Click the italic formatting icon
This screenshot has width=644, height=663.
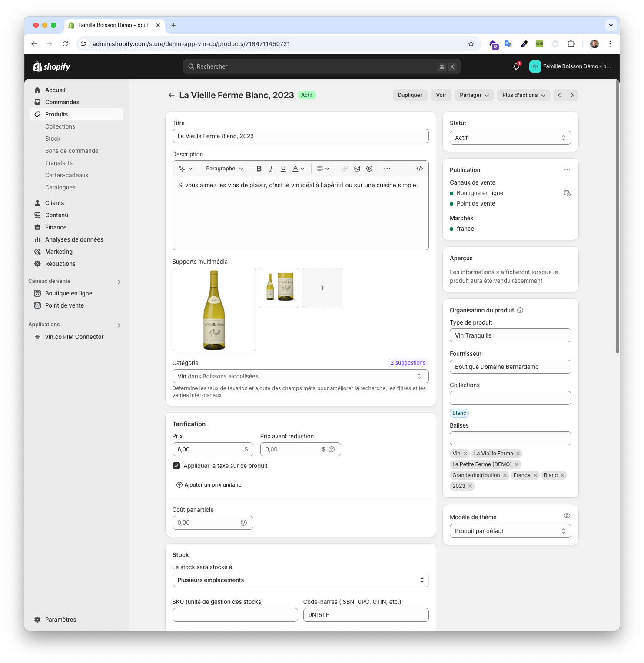271,169
